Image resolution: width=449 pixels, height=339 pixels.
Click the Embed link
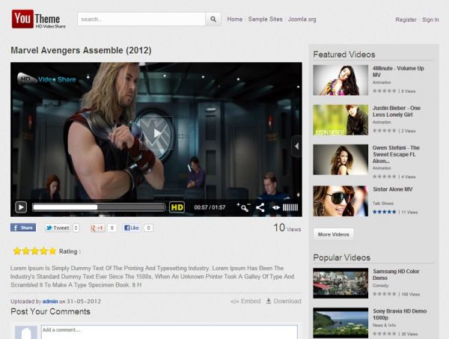(x=245, y=301)
